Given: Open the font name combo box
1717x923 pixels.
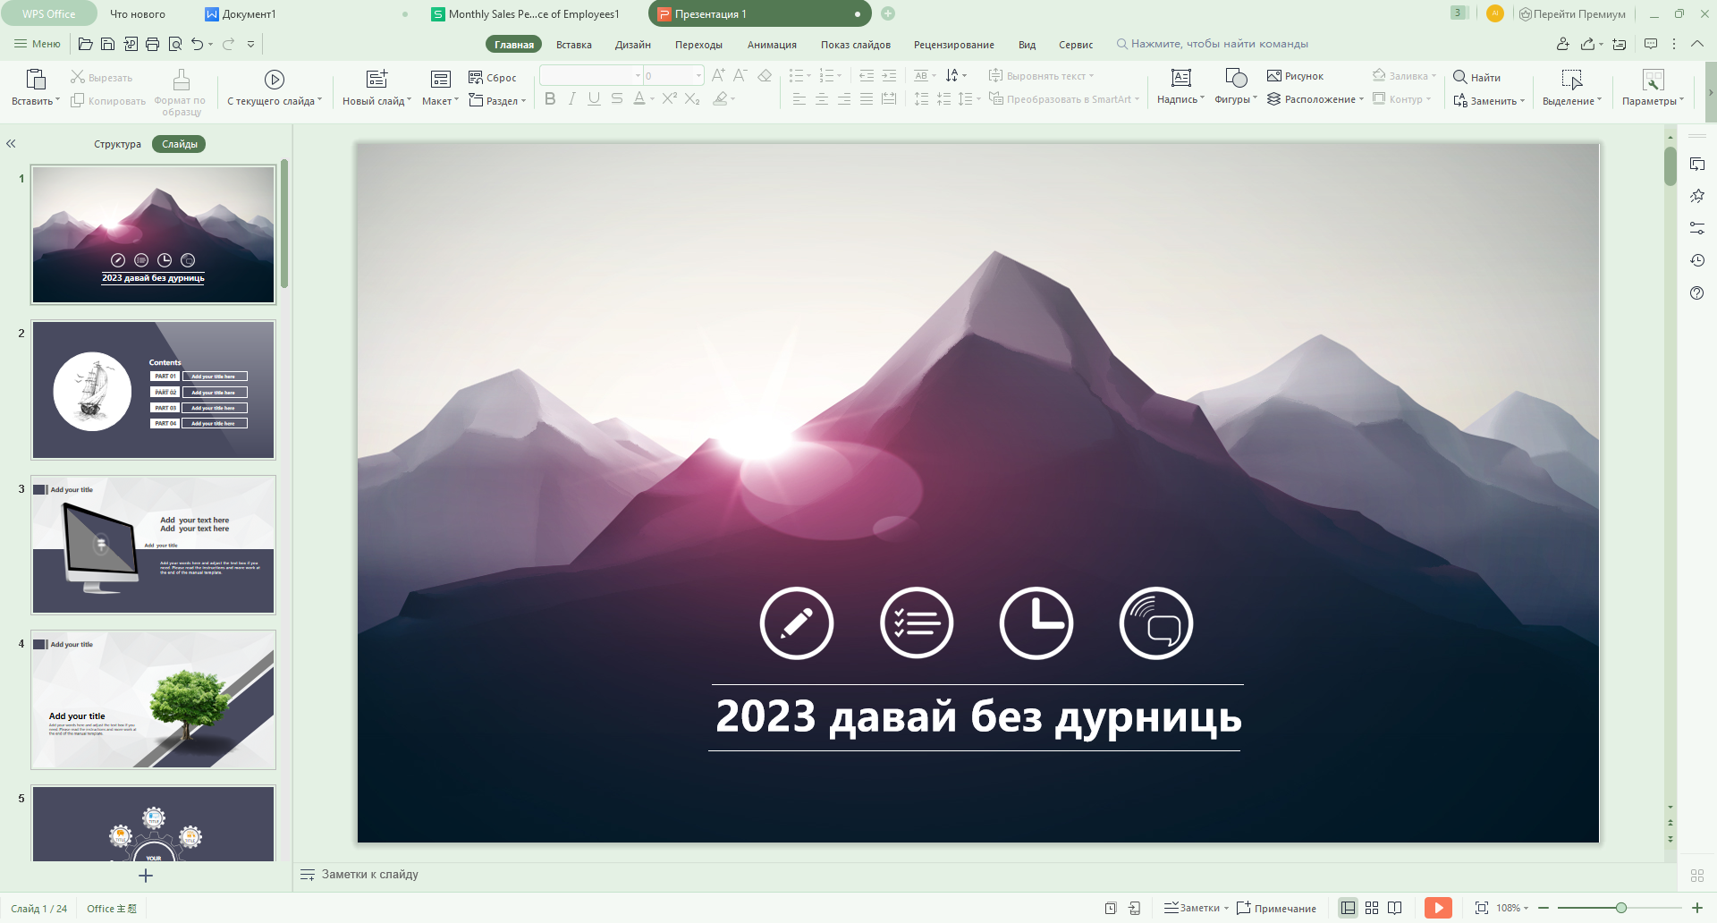Looking at the screenshot, I should 590,76.
